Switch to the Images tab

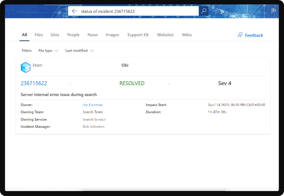point(112,35)
